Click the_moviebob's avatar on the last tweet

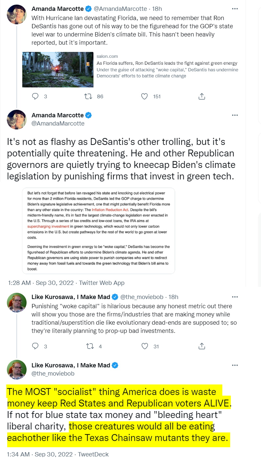tap(17, 371)
